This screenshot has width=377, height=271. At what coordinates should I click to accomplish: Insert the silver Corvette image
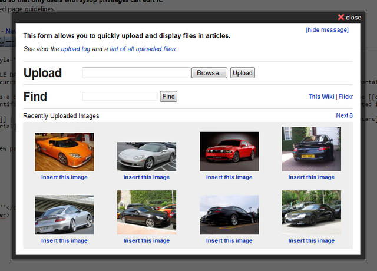click(147, 177)
